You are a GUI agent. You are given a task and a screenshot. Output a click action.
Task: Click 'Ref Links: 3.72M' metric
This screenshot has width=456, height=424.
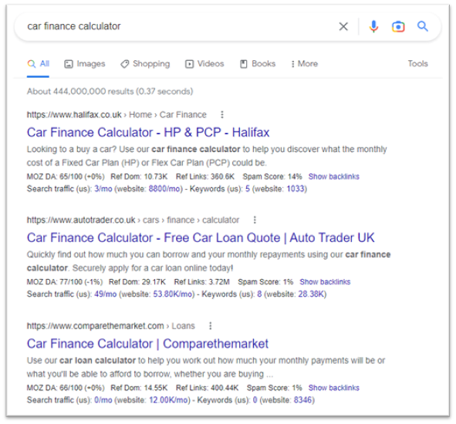(202, 282)
